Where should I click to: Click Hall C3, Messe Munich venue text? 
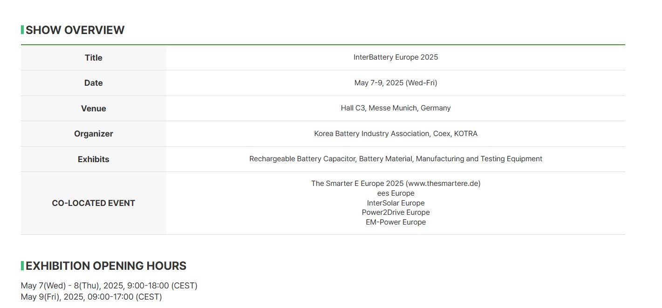pyautogui.click(x=396, y=108)
